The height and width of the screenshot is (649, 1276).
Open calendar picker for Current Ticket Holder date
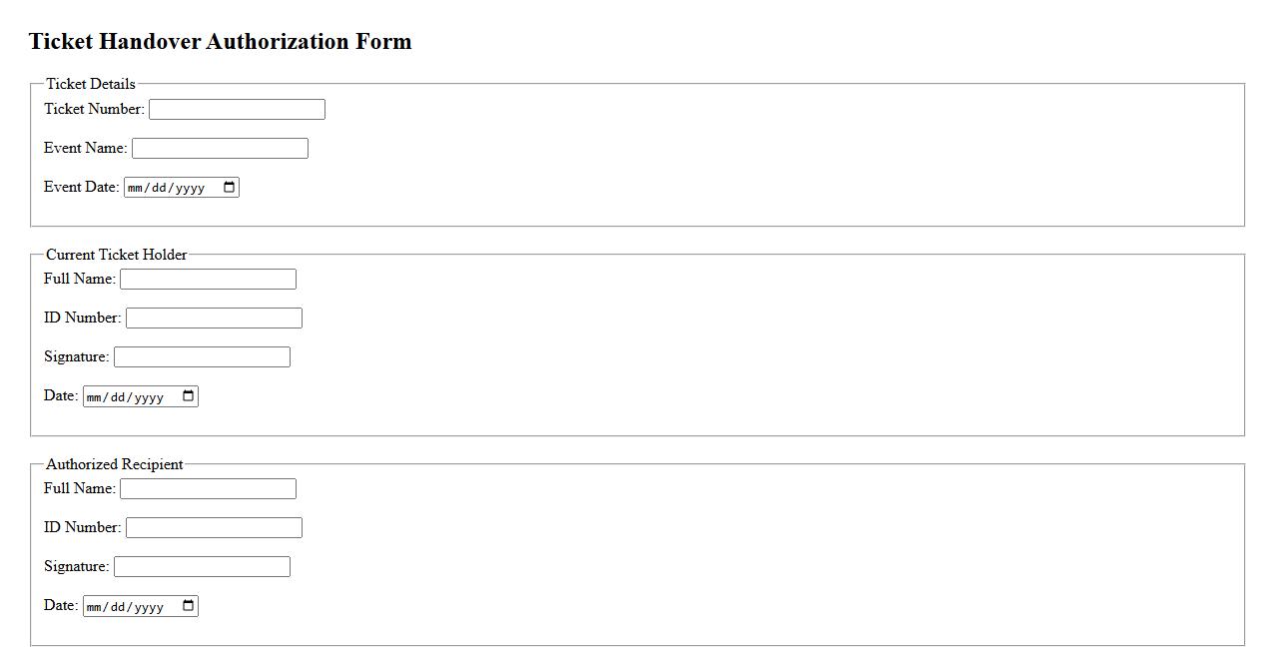tap(188, 396)
